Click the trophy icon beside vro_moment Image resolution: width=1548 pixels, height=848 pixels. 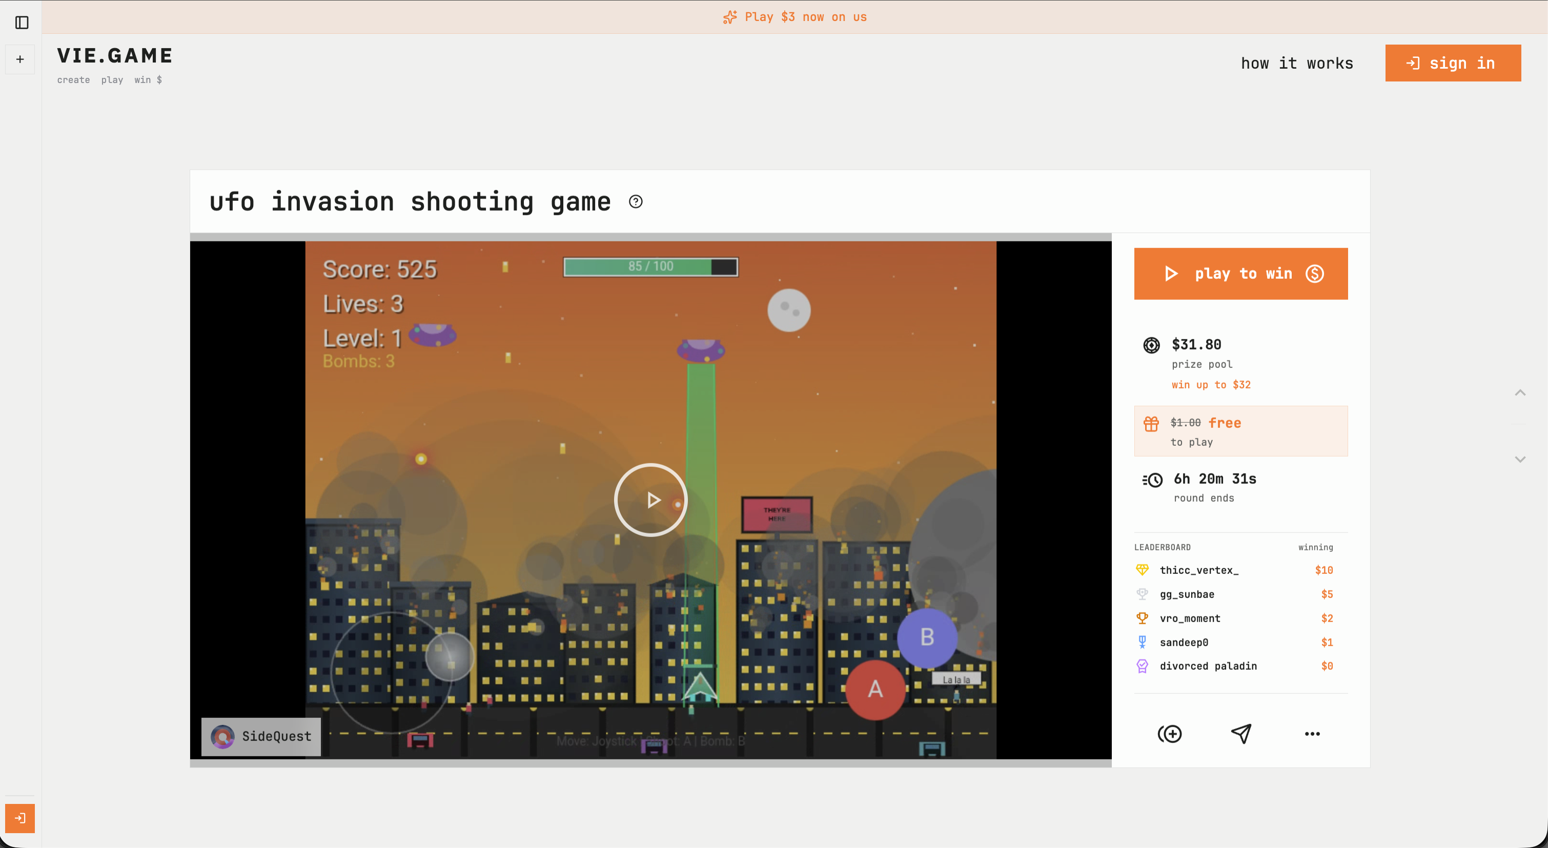(x=1142, y=618)
